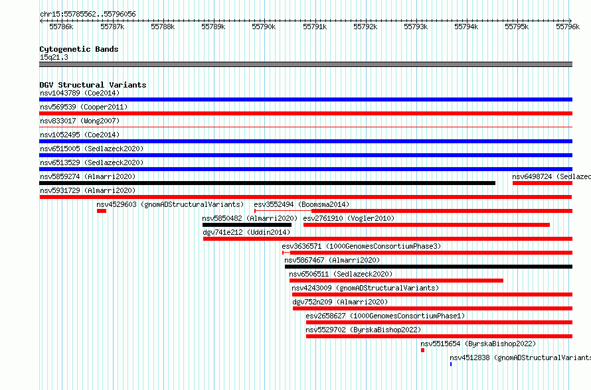Viewport: 591px width, 390px height.
Task: Open nsv5867467 (Almarri2020) label
Action: click(332, 260)
